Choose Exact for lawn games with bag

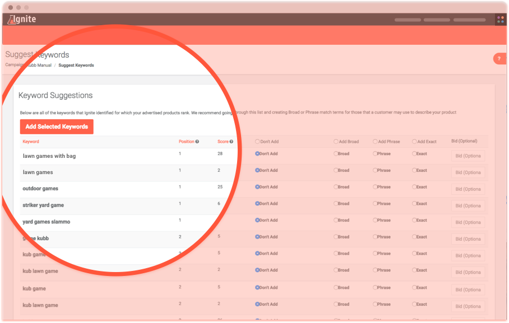(x=414, y=154)
